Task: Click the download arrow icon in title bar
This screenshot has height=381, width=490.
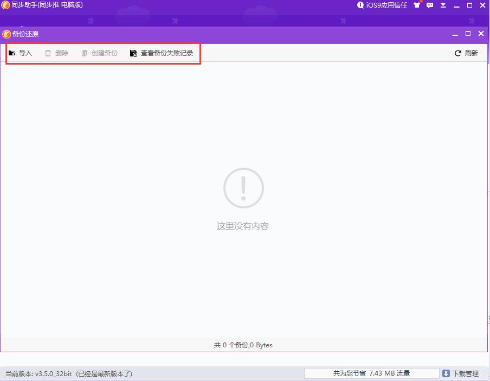Action: tap(443, 5)
